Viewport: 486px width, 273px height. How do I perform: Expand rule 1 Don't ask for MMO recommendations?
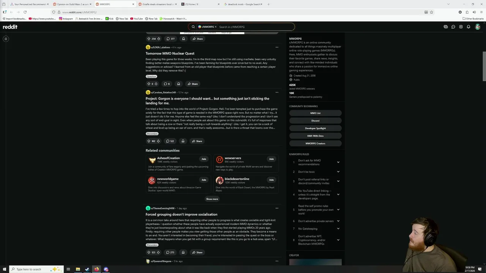(338, 162)
